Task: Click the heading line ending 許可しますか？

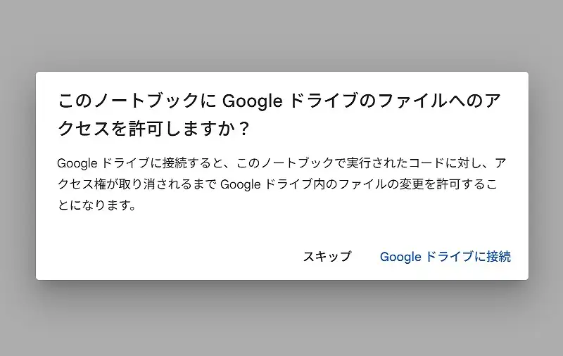Action: pos(153,129)
